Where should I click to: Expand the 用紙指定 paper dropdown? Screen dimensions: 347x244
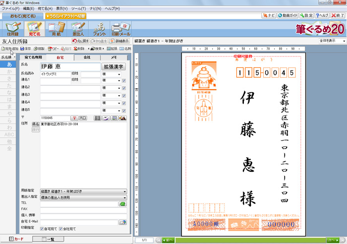pyautogui.click(x=124, y=191)
